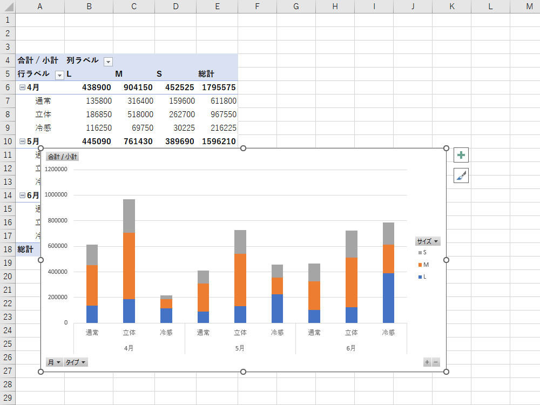Screen dimensions: 540x405
Task: Open the 列ラベル filter dropdown
Action: [x=108, y=62]
